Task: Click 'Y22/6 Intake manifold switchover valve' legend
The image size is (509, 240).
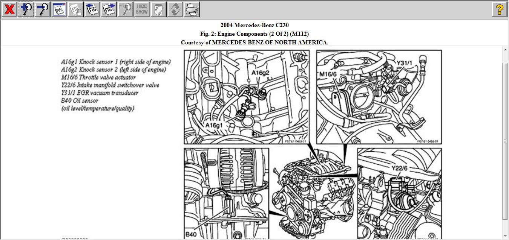Action: click(x=110, y=85)
